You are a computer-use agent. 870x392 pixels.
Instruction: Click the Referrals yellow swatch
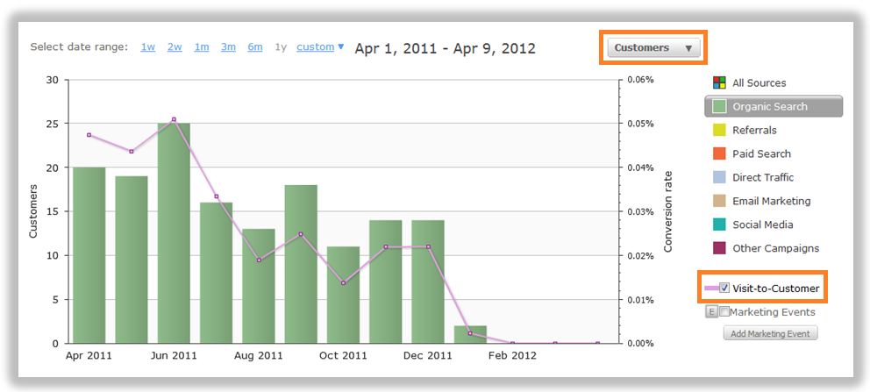click(719, 131)
